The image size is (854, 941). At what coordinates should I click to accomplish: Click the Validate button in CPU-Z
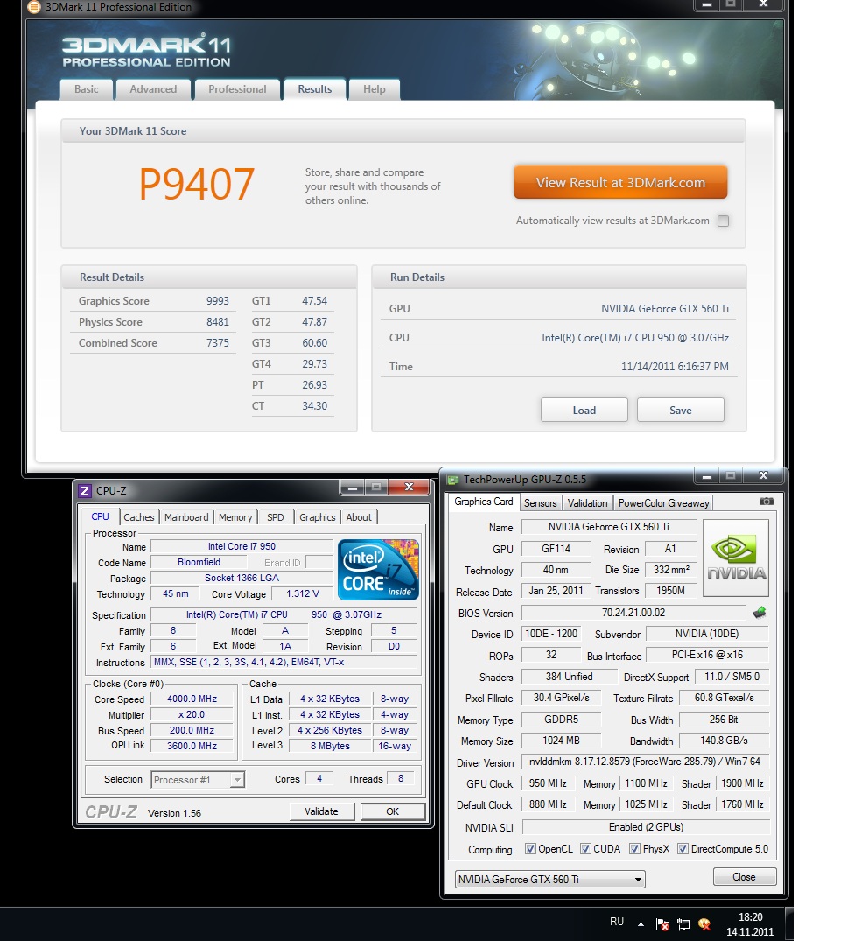point(321,811)
